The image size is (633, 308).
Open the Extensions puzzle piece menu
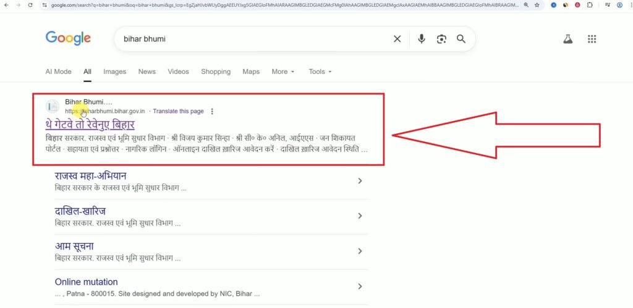click(x=590, y=5)
